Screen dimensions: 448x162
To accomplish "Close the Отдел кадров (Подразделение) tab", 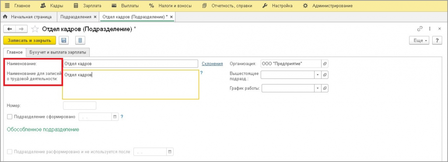I will point(171,17).
